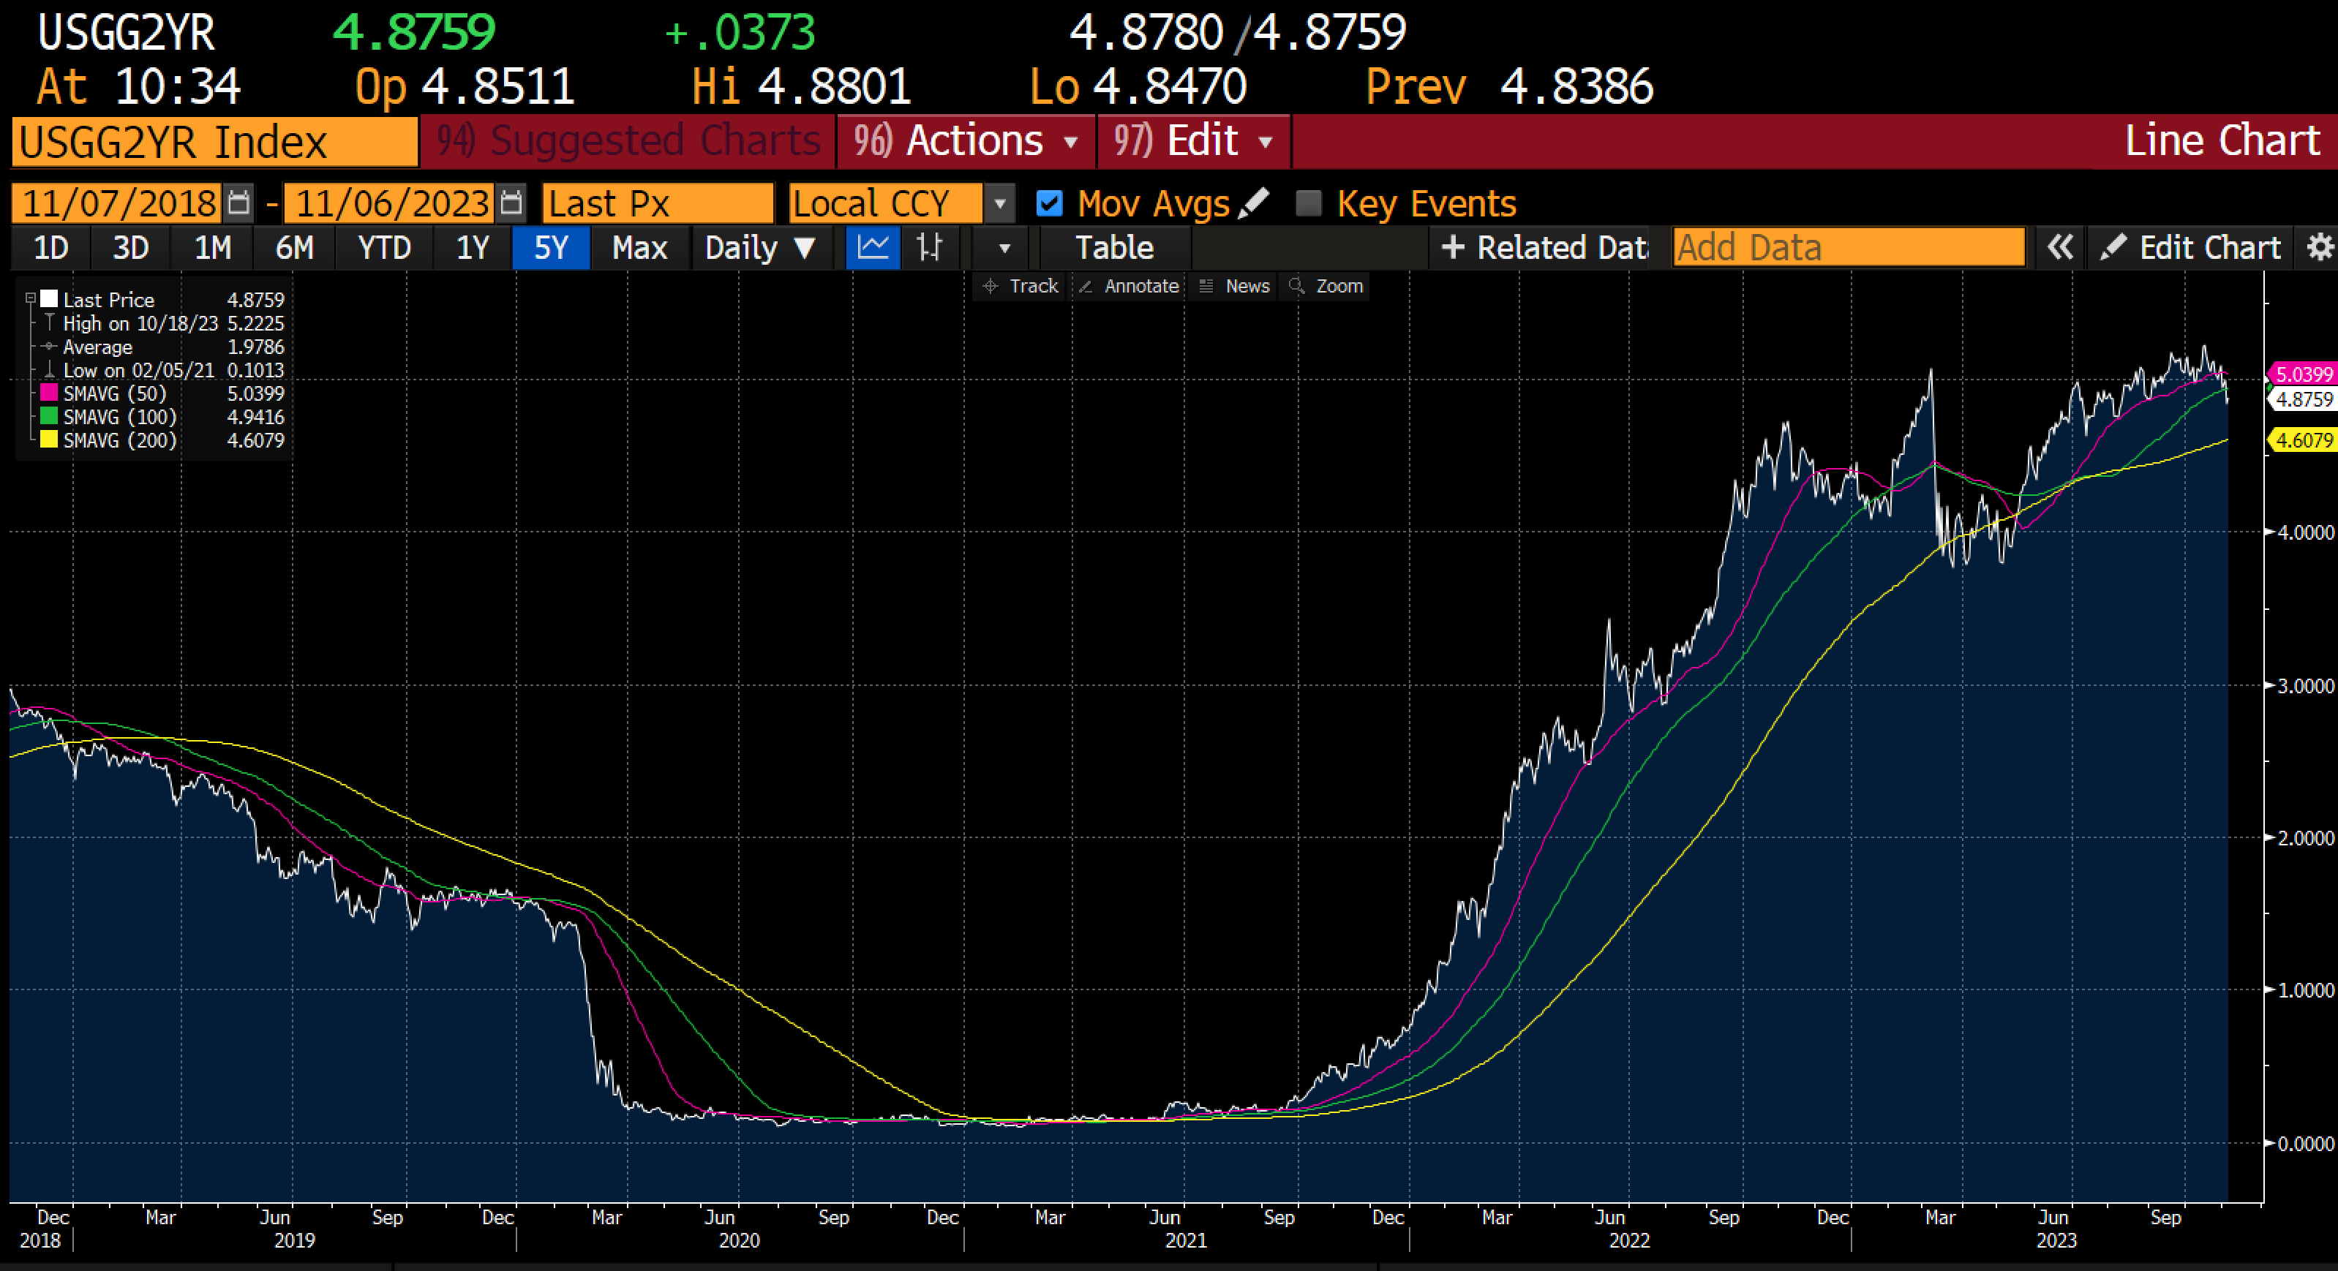The image size is (2338, 1271).
Task: Click the Prev 4.8386 value in header
Action: (1576, 87)
